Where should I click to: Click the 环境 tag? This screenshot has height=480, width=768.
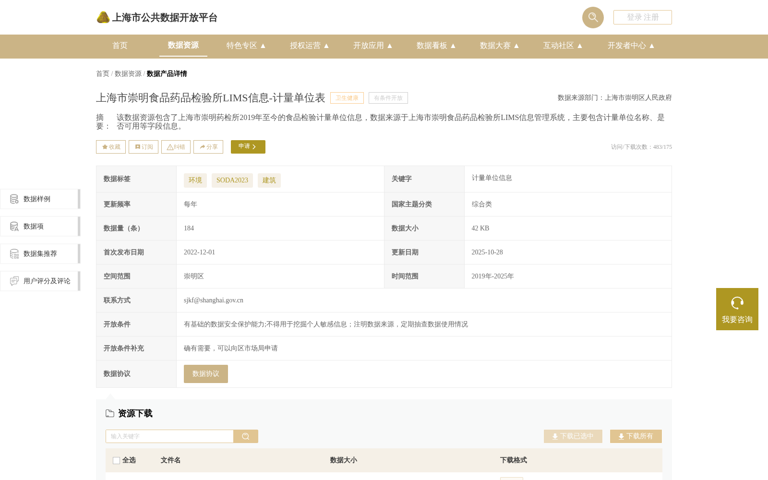click(195, 180)
